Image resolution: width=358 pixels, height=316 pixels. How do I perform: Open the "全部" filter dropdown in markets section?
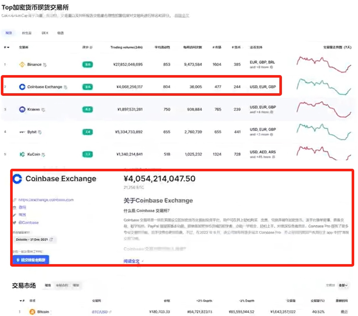(343, 285)
